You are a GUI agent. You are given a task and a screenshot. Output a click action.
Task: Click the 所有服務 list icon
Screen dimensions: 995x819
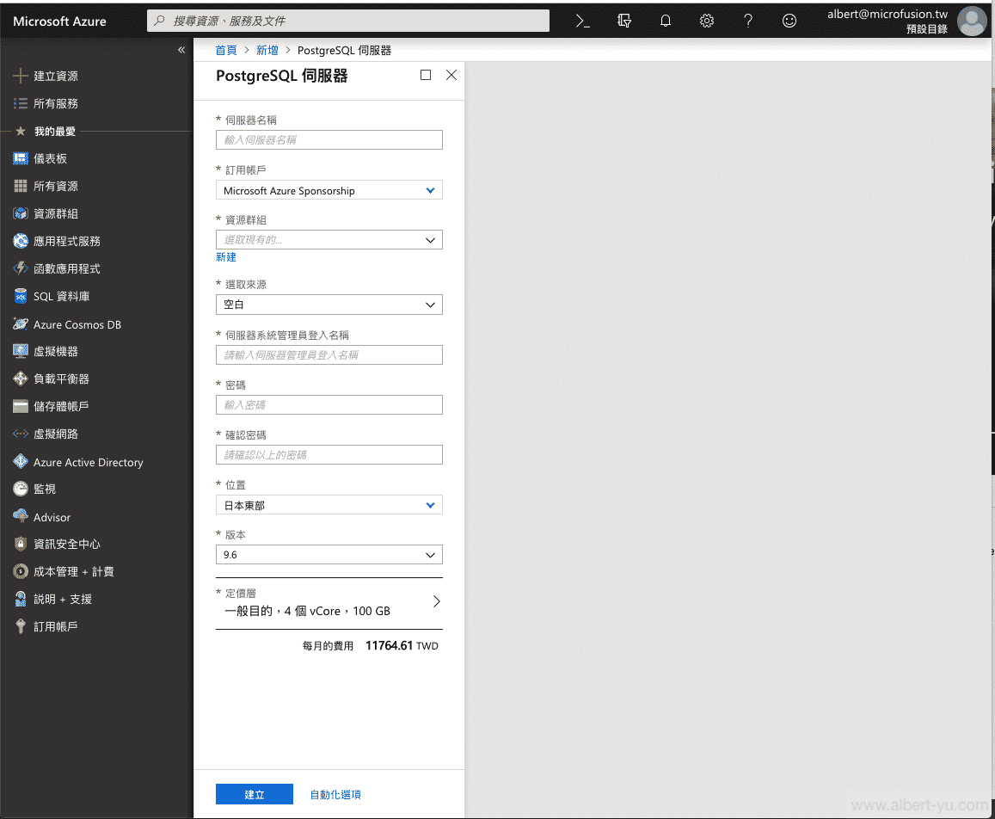click(x=21, y=103)
